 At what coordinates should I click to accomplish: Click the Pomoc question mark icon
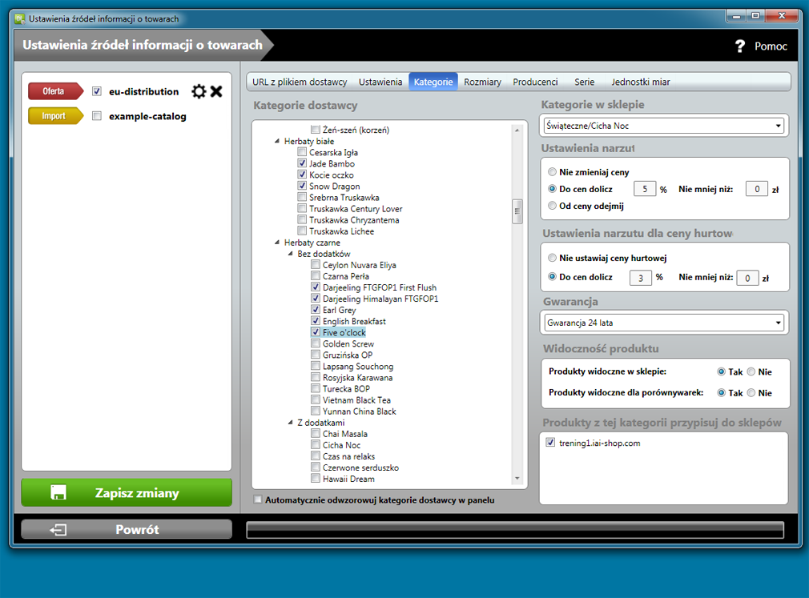pos(740,46)
